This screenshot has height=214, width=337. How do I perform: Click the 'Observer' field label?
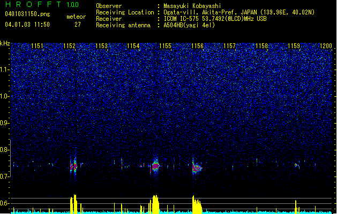point(109,6)
